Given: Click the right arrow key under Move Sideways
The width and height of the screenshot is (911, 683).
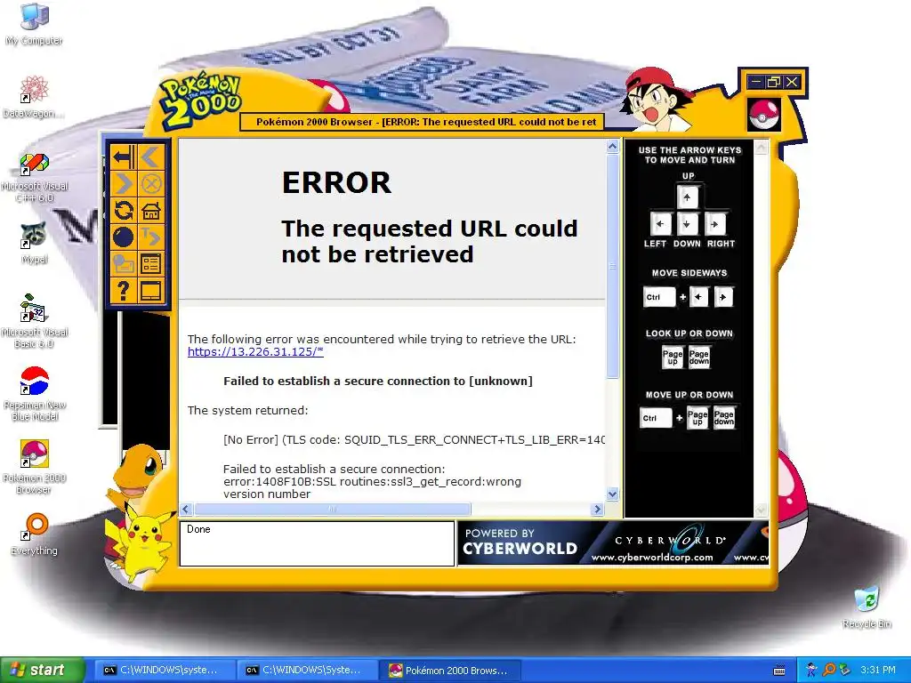Looking at the screenshot, I should click(x=723, y=297).
